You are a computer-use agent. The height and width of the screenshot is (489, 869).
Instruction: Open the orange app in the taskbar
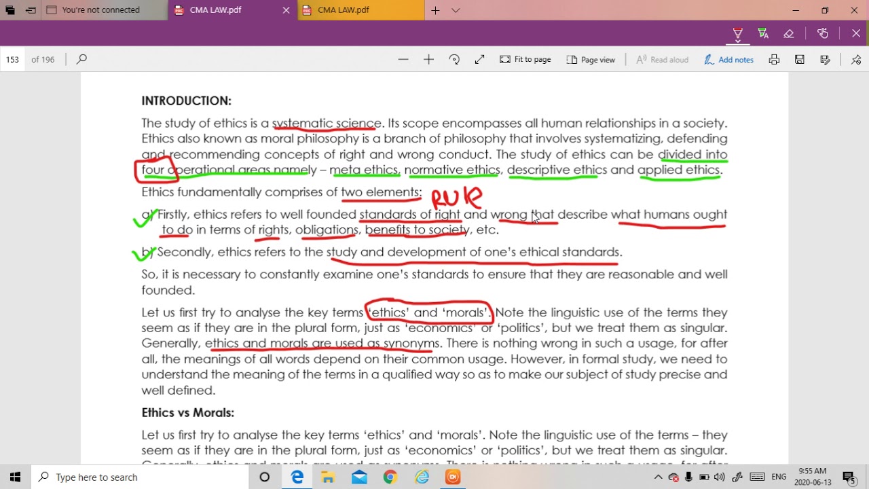pos(453,477)
